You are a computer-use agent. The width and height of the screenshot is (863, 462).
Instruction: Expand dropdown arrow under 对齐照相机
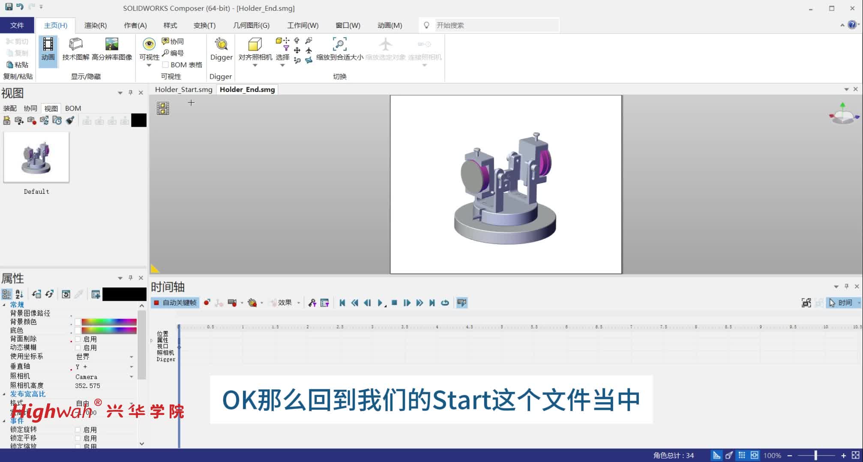click(255, 65)
